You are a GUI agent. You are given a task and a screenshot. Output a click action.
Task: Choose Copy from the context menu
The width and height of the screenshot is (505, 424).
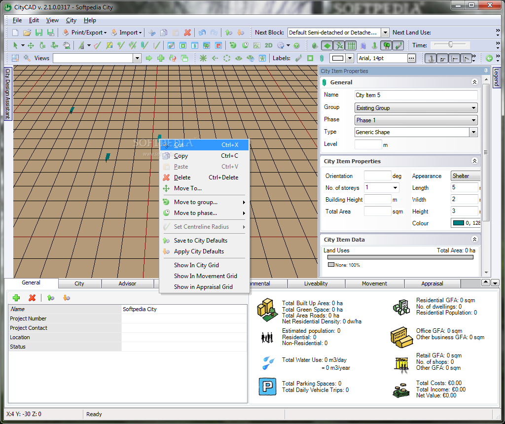pos(205,156)
